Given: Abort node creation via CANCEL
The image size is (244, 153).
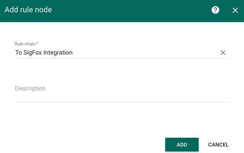Looking at the screenshot, I should pos(218,145).
